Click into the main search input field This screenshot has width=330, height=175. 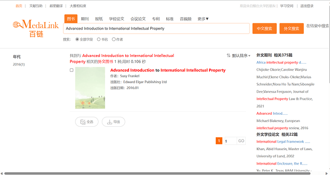pos(156,28)
